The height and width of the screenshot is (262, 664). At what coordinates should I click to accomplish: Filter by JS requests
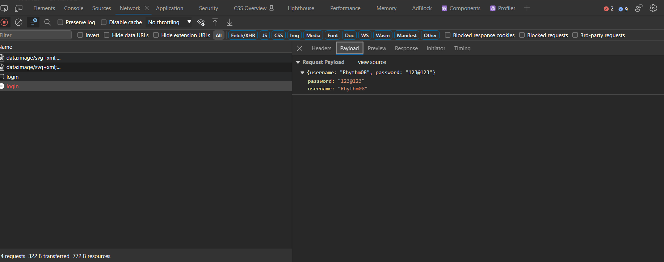(265, 35)
